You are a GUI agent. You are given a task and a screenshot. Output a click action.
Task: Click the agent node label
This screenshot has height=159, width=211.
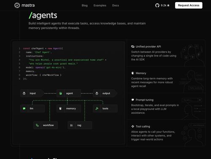(70, 93)
